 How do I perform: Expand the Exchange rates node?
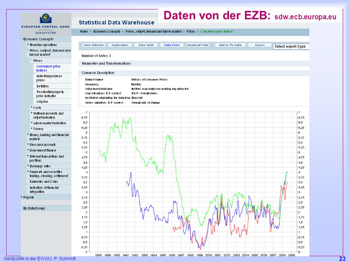[x=28, y=166]
